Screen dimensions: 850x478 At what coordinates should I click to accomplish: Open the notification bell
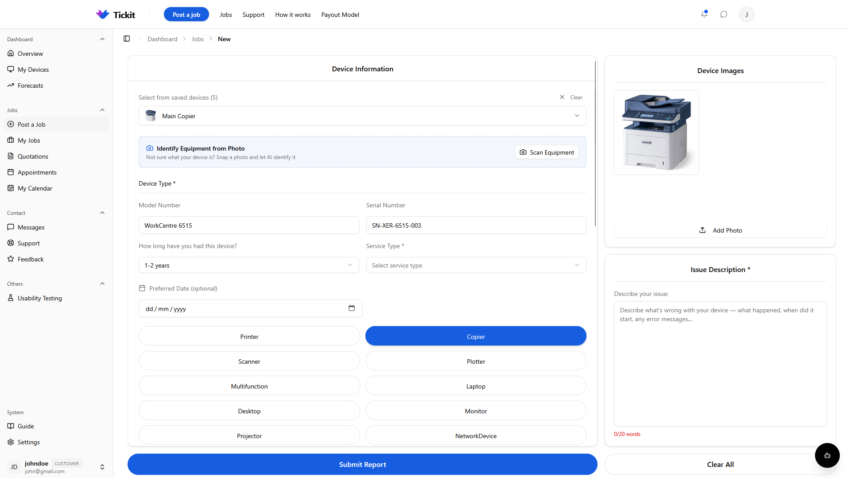pyautogui.click(x=704, y=14)
